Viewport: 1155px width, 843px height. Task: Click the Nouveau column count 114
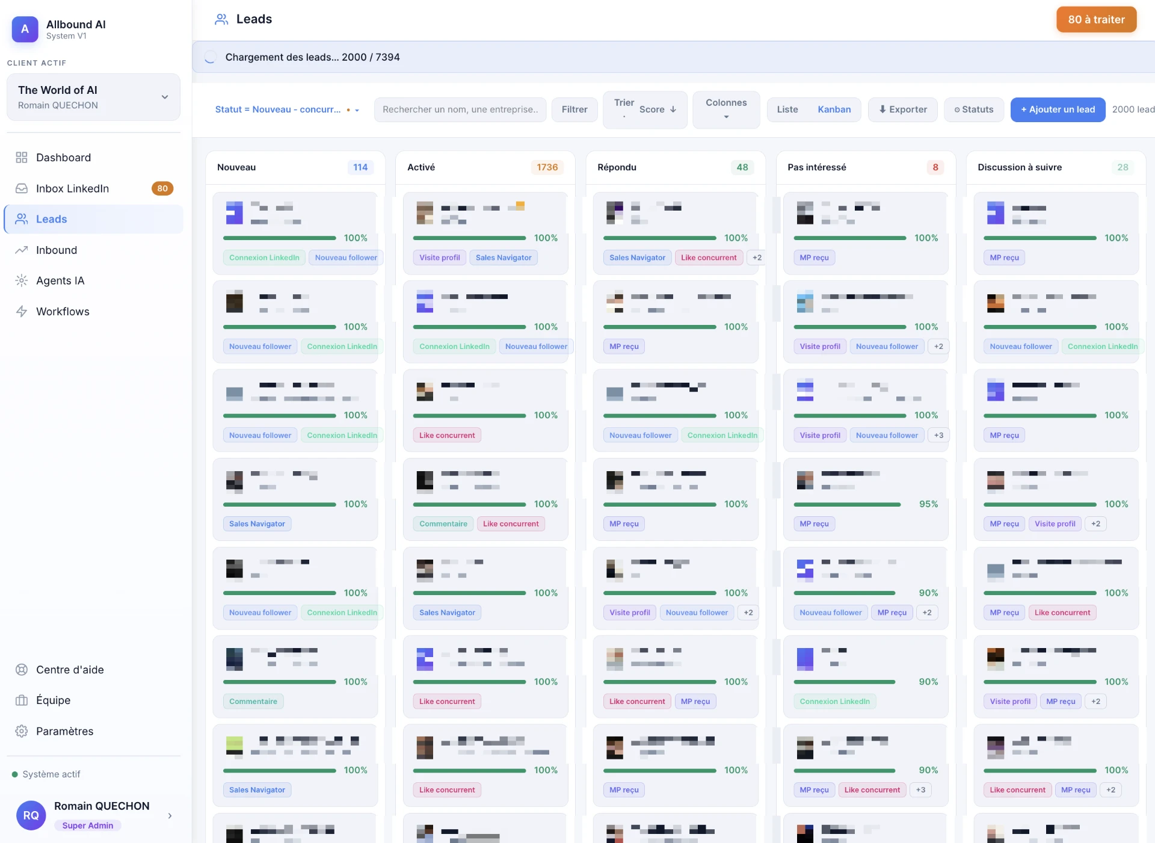[x=360, y=167]
